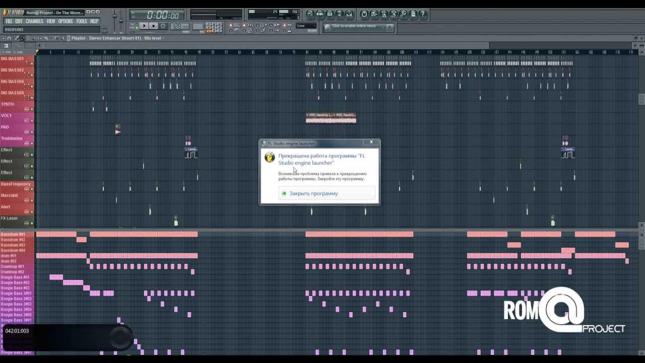Select the Boogie Bass #01 pattern row

pyautogui.click(x=17, y=277)
